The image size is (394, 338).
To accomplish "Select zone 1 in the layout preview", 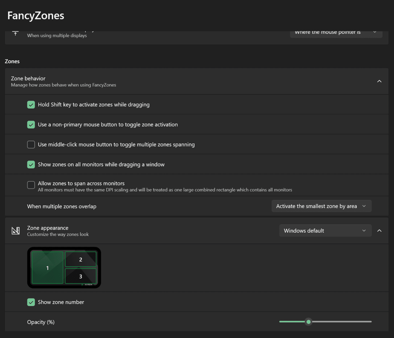I will 47,268.
